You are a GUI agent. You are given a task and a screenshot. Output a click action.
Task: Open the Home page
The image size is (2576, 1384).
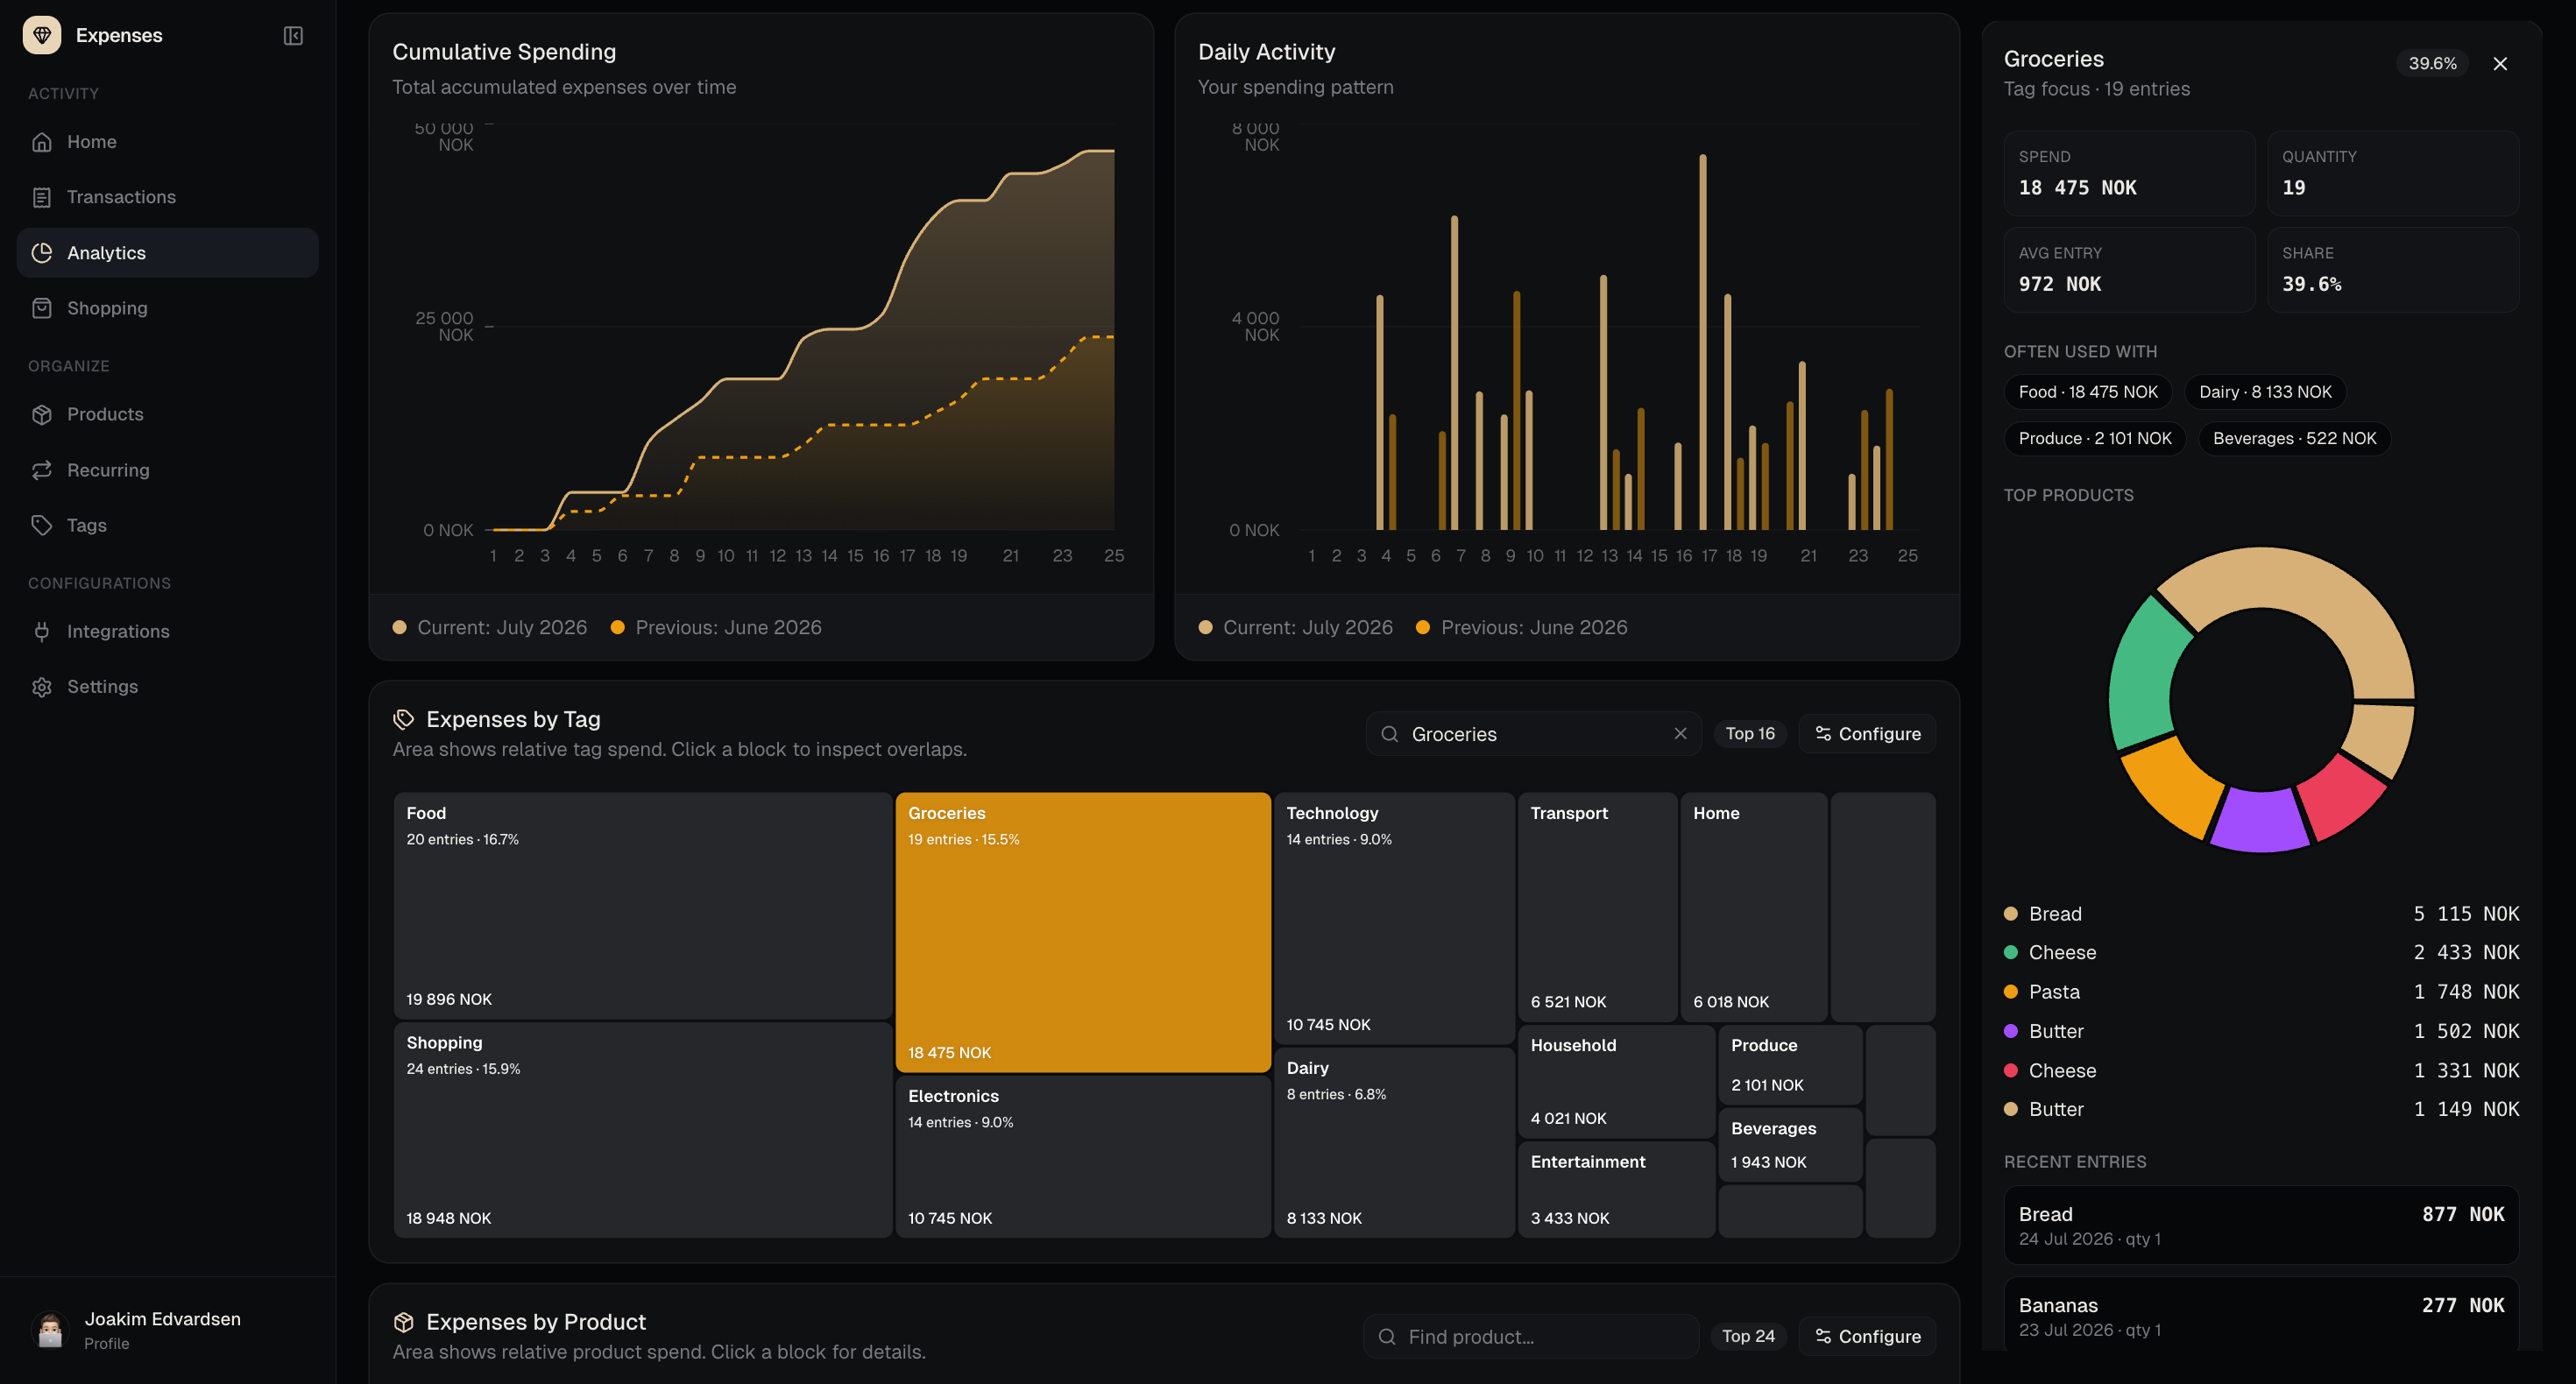coord(168,142)
